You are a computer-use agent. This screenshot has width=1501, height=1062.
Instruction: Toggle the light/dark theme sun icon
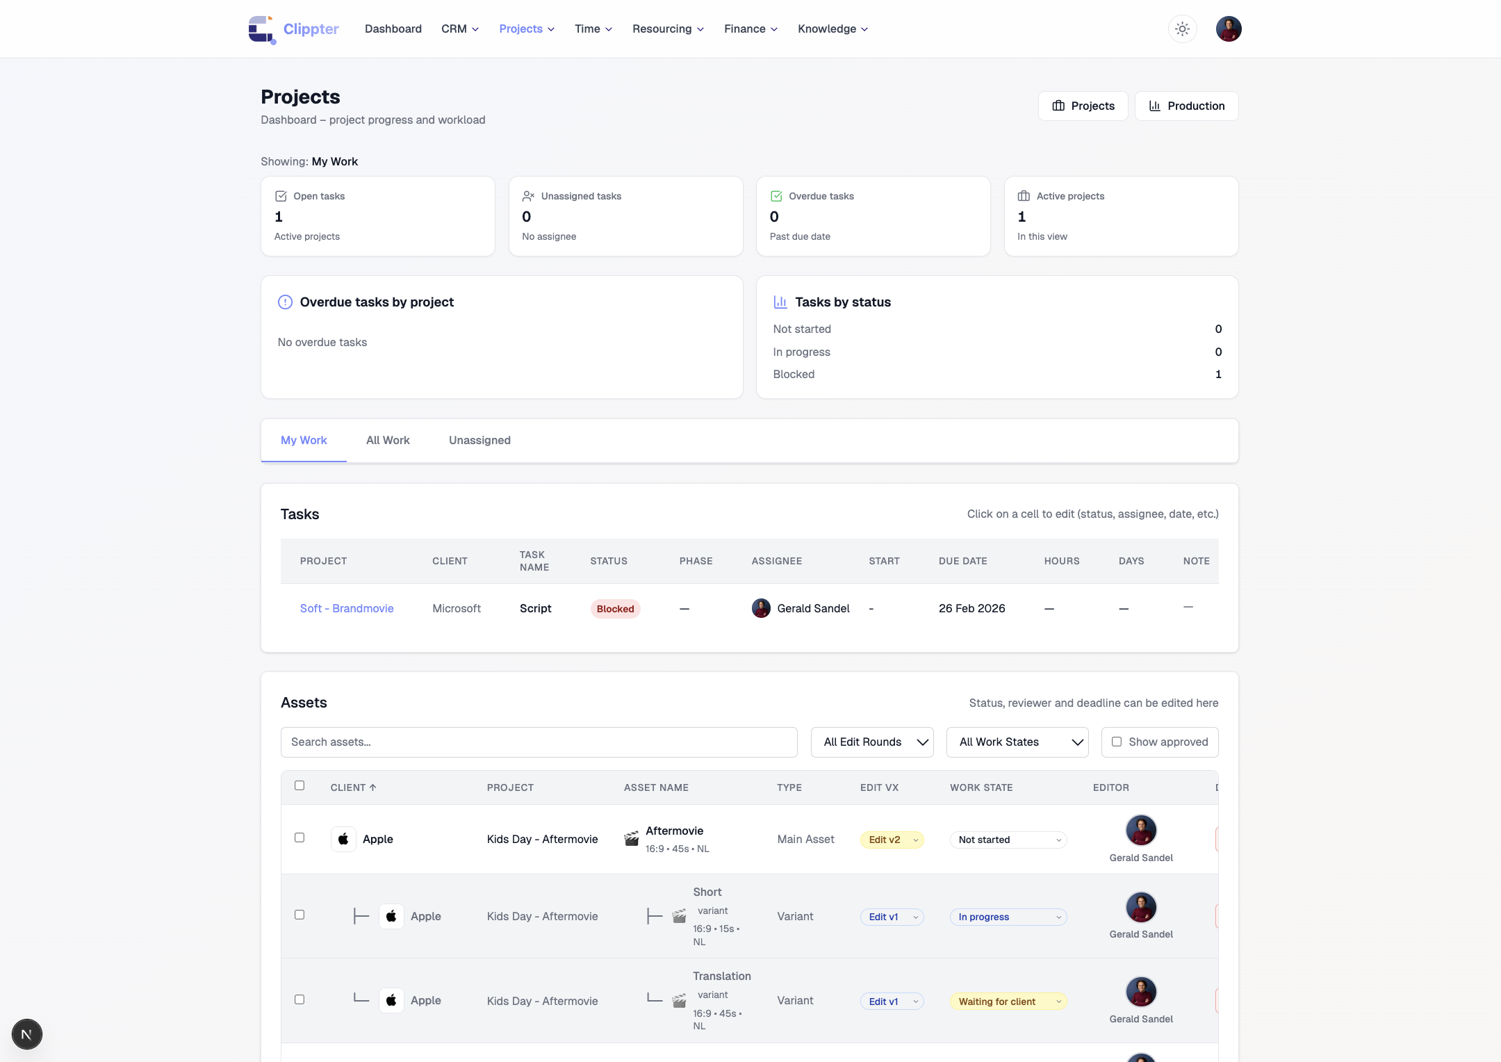pyautogui.click(x=1182, y=29)
